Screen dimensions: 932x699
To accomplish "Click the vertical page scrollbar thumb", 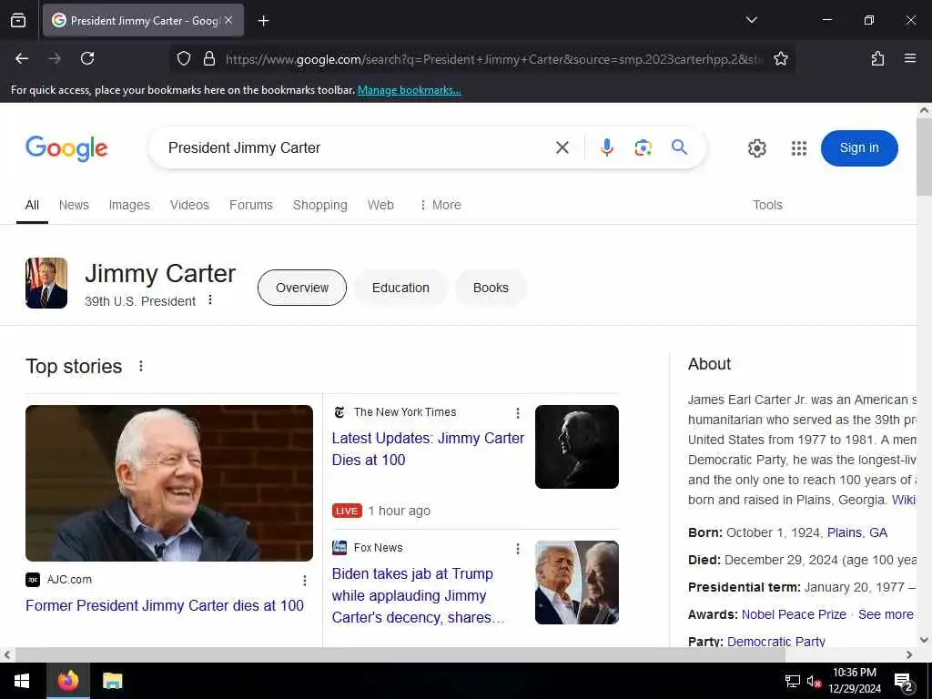I will 924,157.
